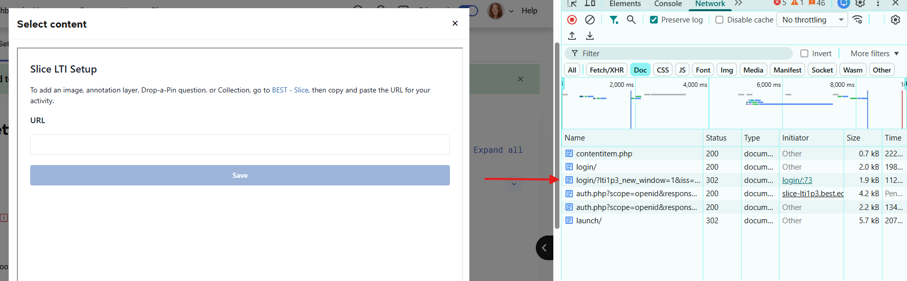Sort requests by Time column
The height and width of the screenshot is (281, 907).
point(894,138)
